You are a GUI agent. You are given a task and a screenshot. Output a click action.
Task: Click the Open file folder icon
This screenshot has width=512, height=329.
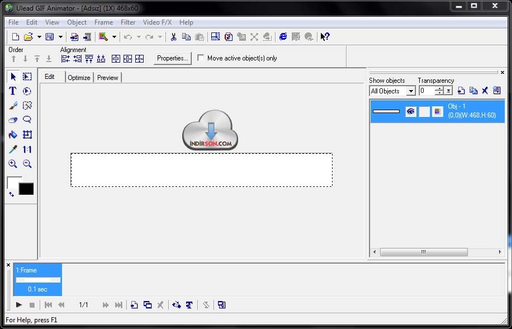click(29, 37)
